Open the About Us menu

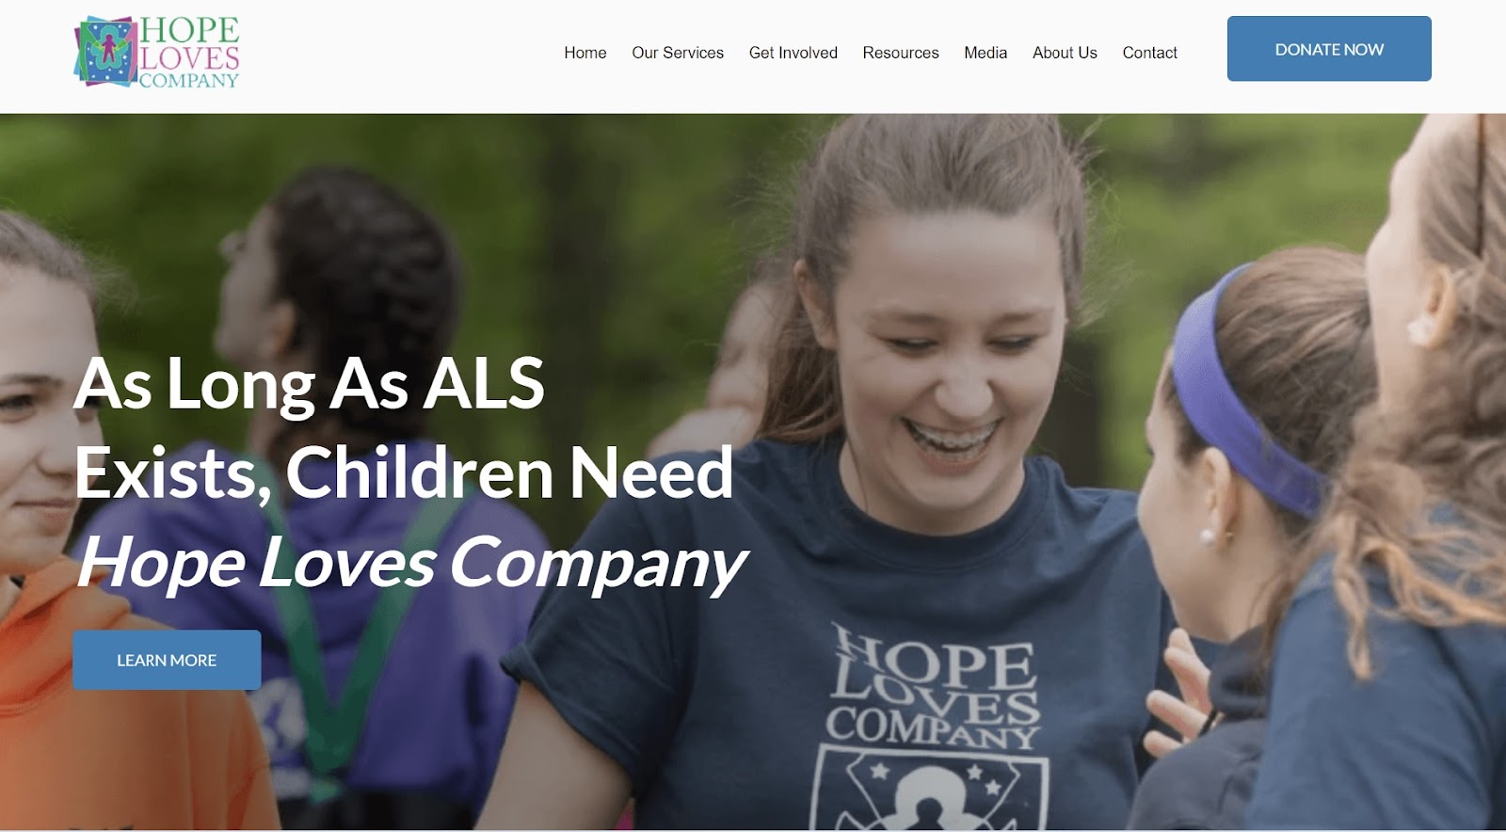pyautogui.click(x=1065, y=53)
